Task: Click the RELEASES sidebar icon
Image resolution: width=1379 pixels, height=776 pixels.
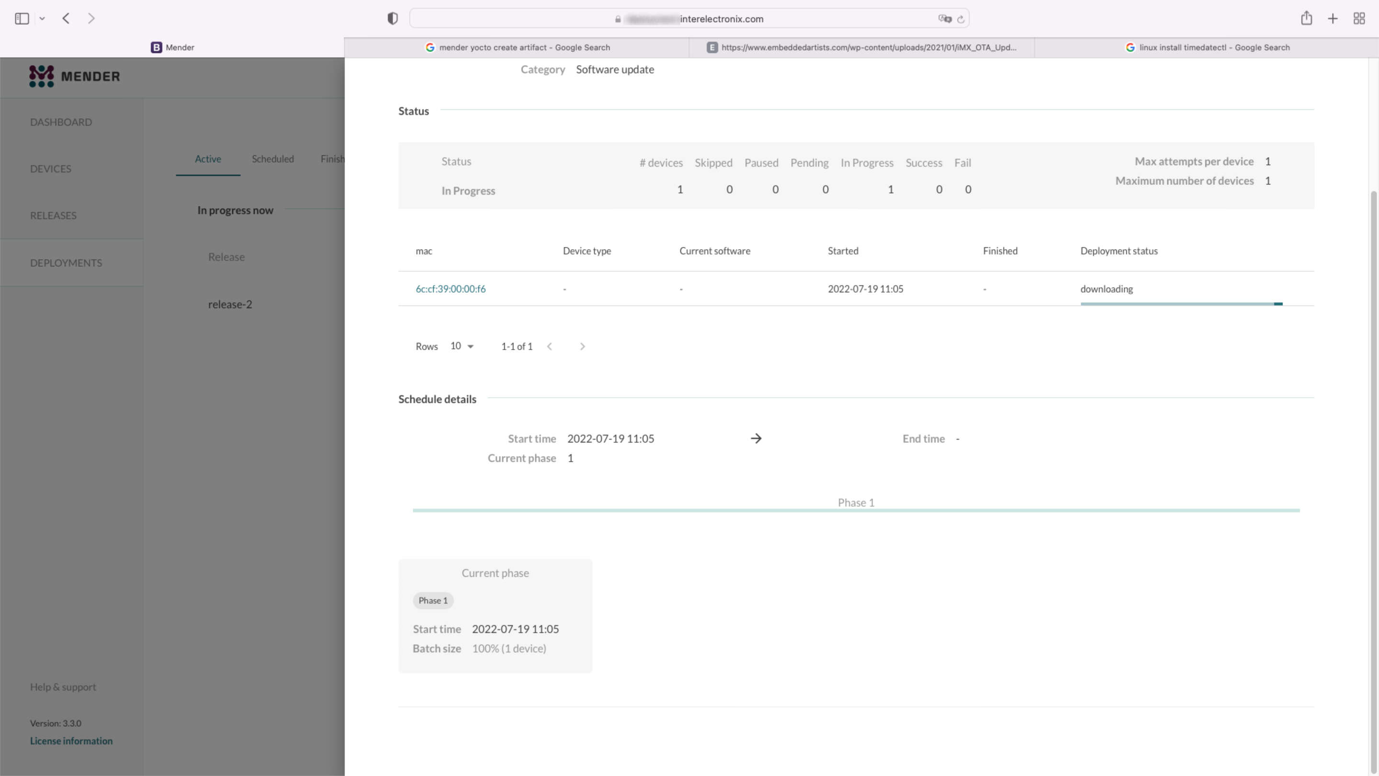Action: pyautogui.click(x=53, y=215)
